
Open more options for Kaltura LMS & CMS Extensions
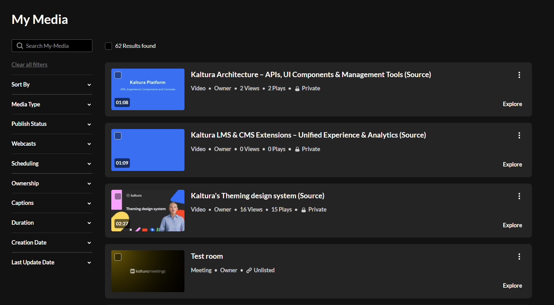[x=519, y=135]
